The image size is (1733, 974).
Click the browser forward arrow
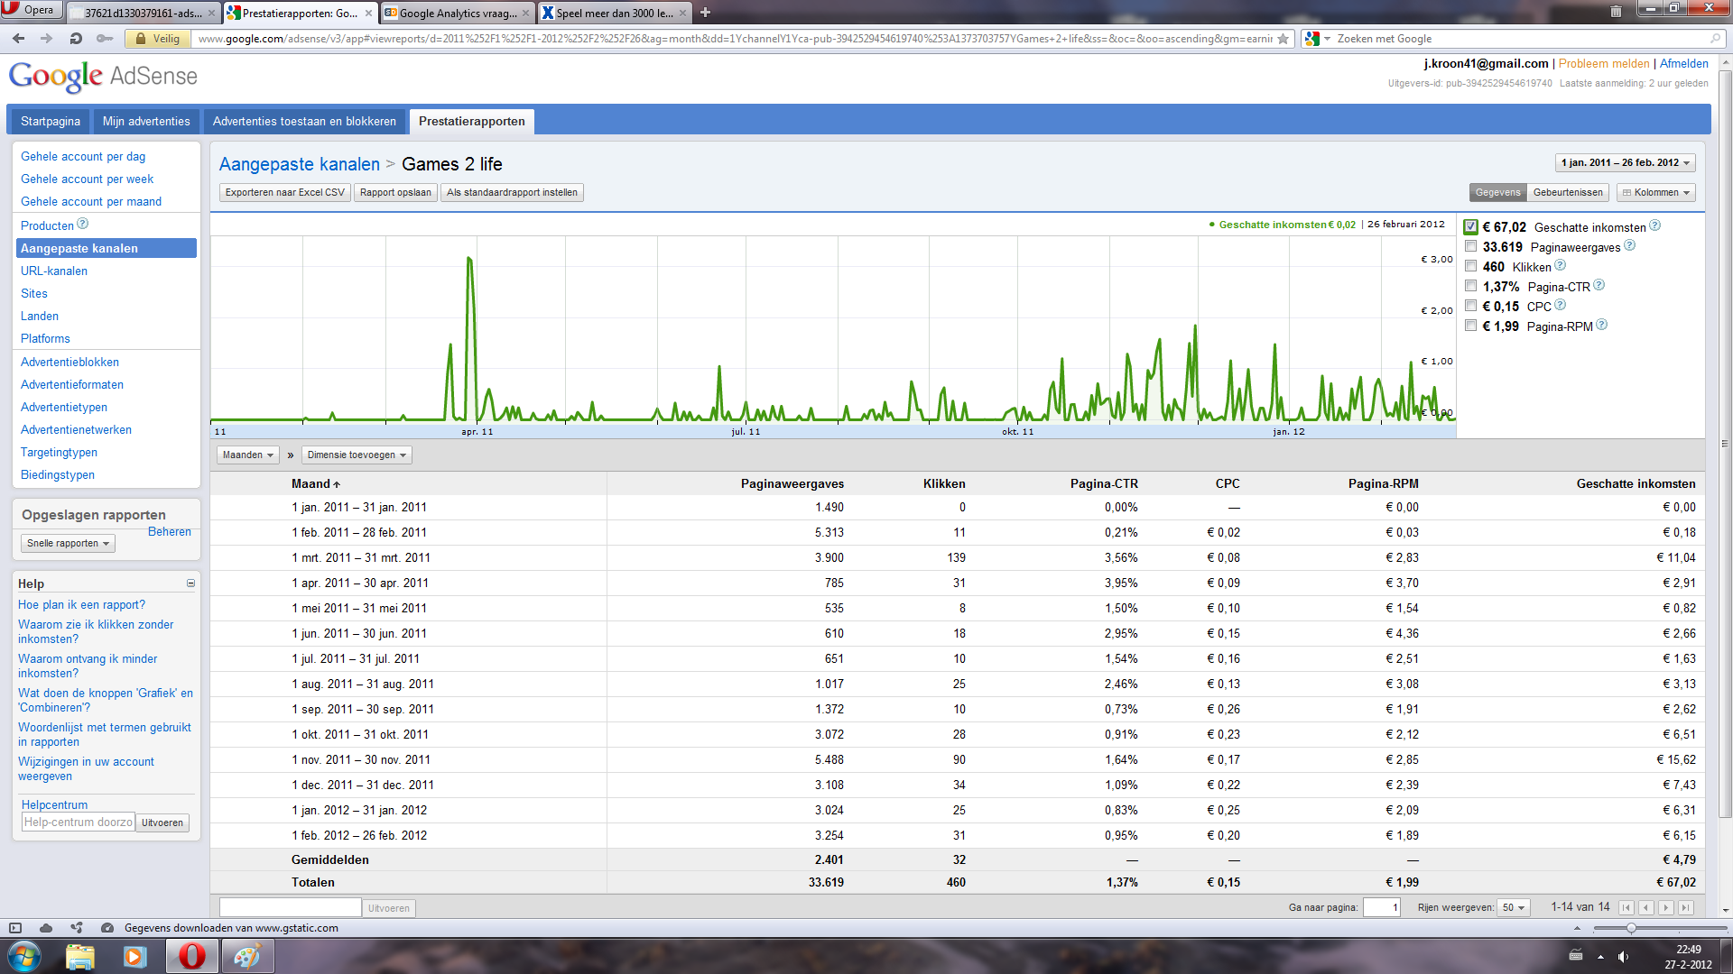click(x=47, y=39)
